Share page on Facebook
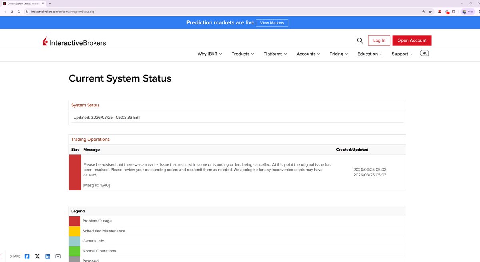This screenshot has height=262, width=480. tap(27, 256)
